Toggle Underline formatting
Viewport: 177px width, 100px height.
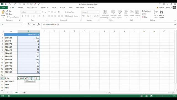click(x=28, y=16)
